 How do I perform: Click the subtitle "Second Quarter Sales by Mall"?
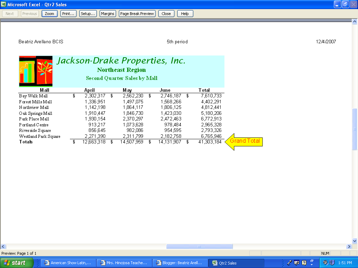pyautogui.click(x=122, y=78)
